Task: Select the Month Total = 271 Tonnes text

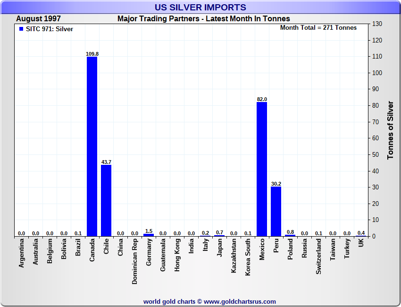Action: [x=318, y=28]
